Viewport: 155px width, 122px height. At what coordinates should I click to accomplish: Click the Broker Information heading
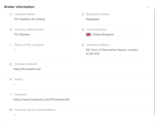coord(19,7)
